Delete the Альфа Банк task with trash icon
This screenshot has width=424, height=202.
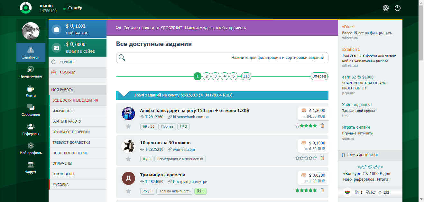point(322,126)
